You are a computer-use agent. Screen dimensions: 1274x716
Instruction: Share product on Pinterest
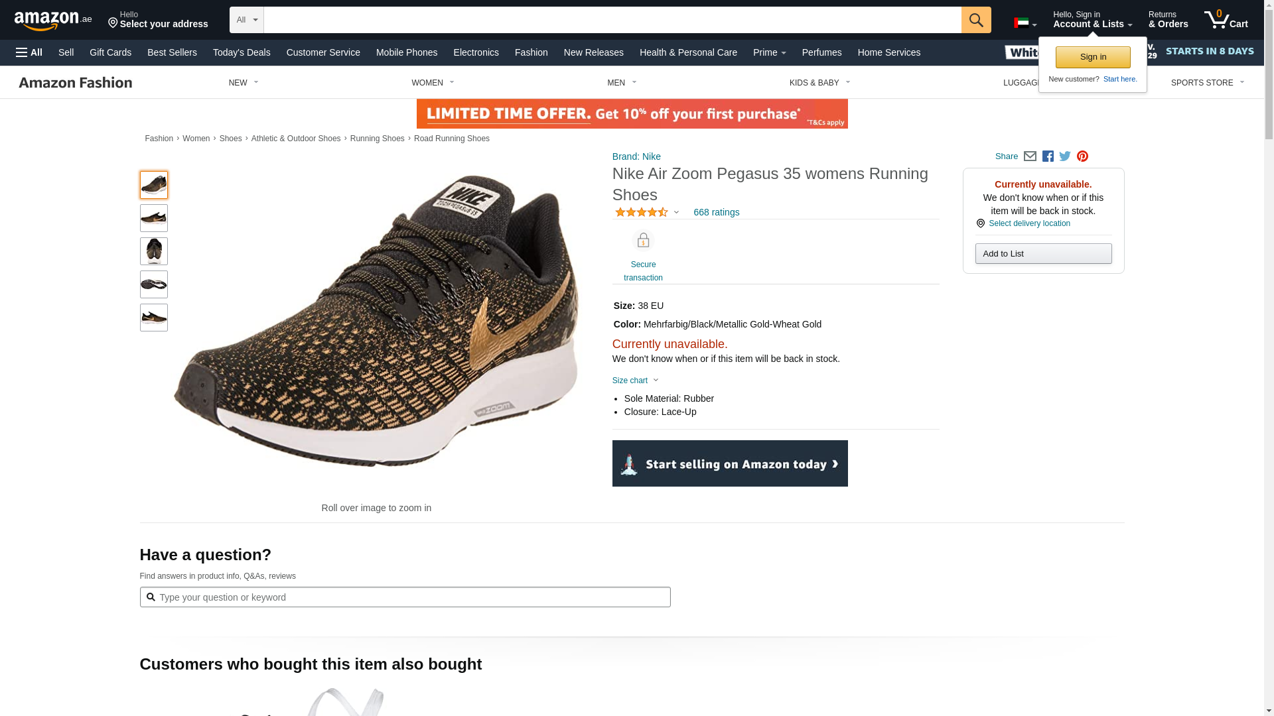click(1082, 156)
